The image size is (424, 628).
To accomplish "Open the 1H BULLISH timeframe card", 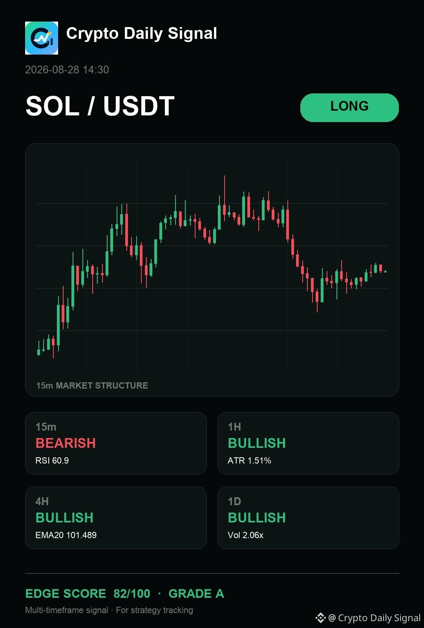I will pyautogui.click(x=308, y=443).
